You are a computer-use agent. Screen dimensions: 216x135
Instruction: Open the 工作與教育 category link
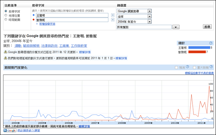(79, 46)
